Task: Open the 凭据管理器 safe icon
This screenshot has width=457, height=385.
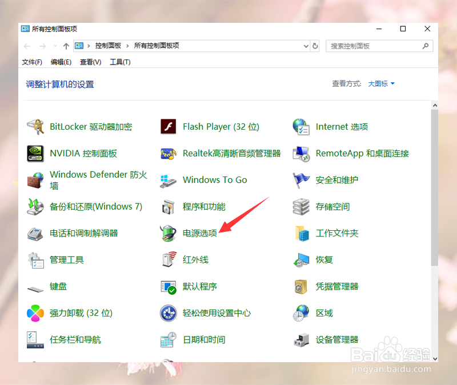Action: click(301, 287)
